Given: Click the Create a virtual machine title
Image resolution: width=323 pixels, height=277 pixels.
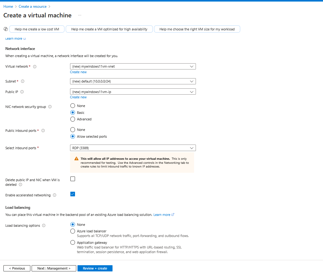Looking at the screenshot, I should pos(38,15).
